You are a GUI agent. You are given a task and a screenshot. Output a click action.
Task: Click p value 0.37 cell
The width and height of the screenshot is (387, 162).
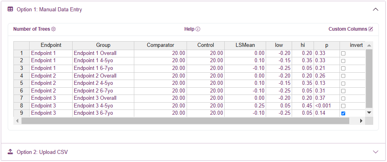click(x=327, y=98)
